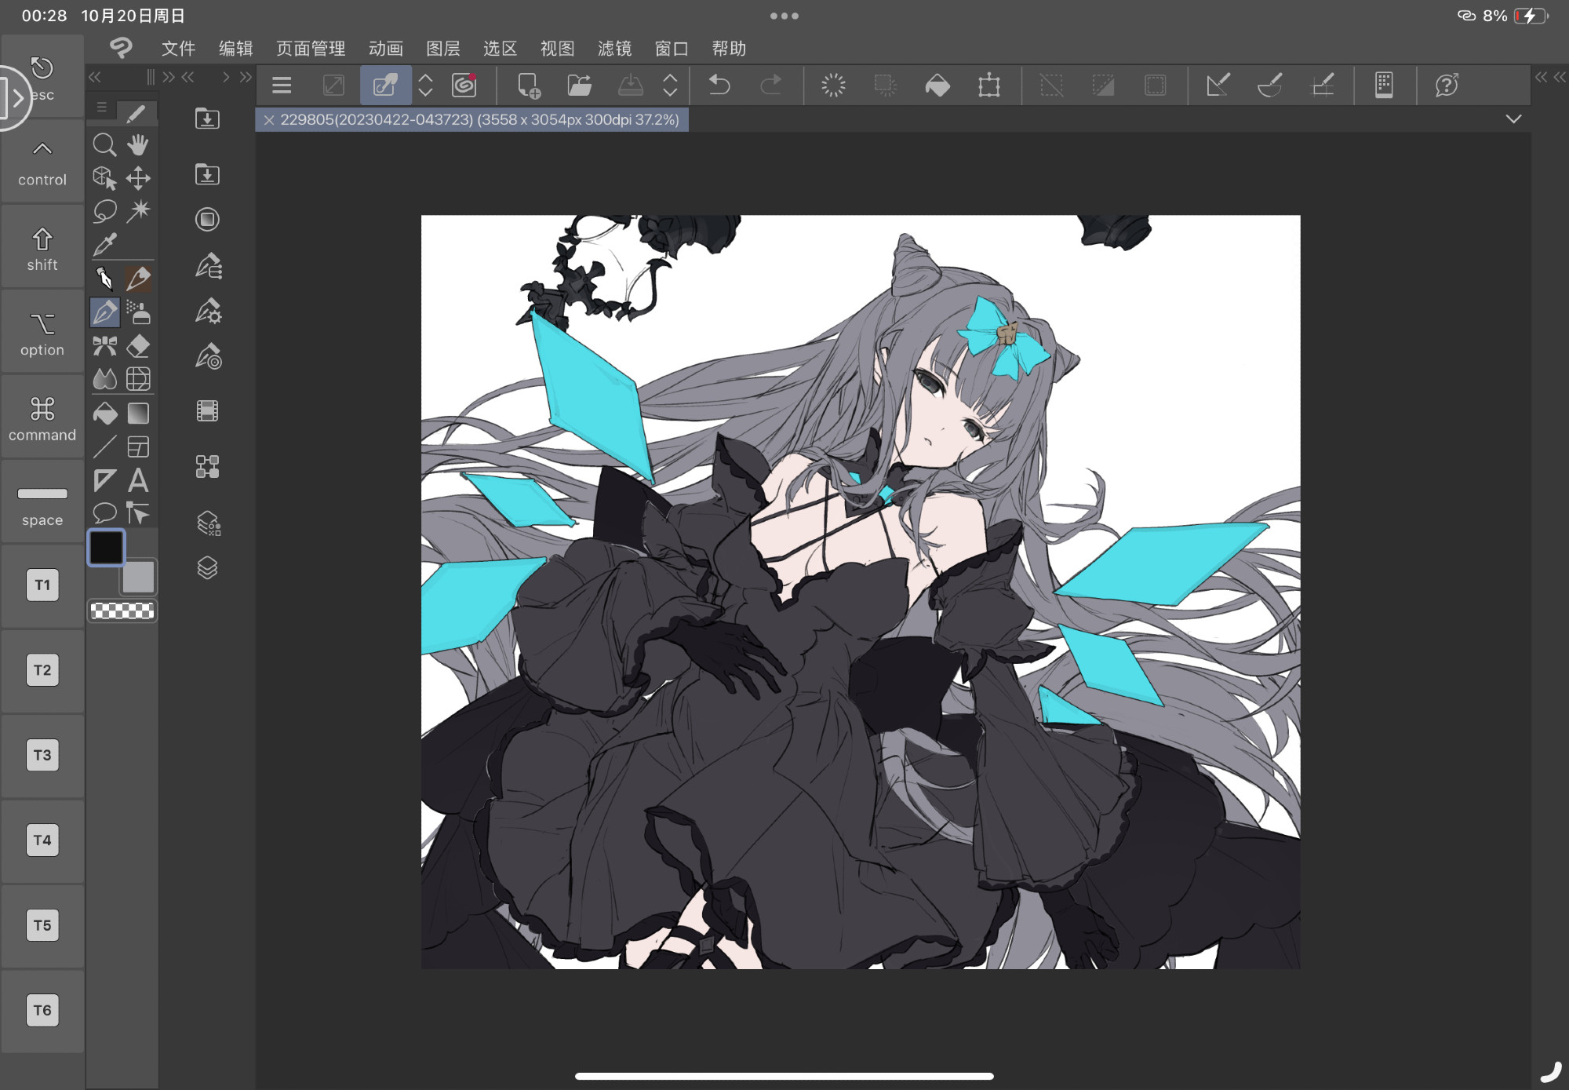1569x1090 pixels.
Task: Select the Eraser tool
Action: (x=138, y=346)
